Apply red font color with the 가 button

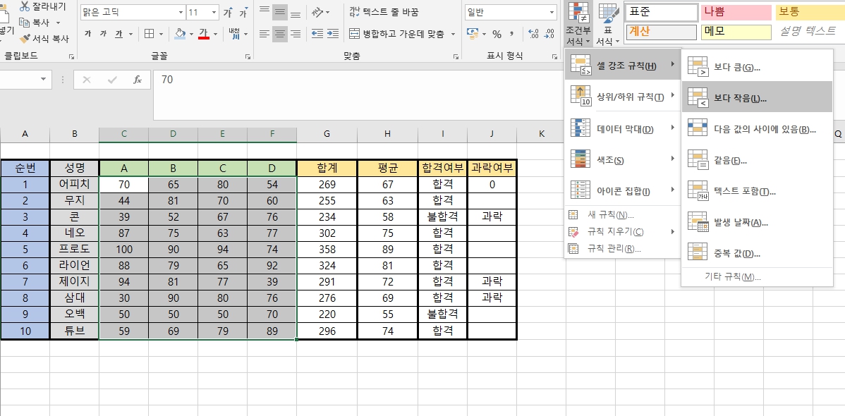tap(204, 34)
